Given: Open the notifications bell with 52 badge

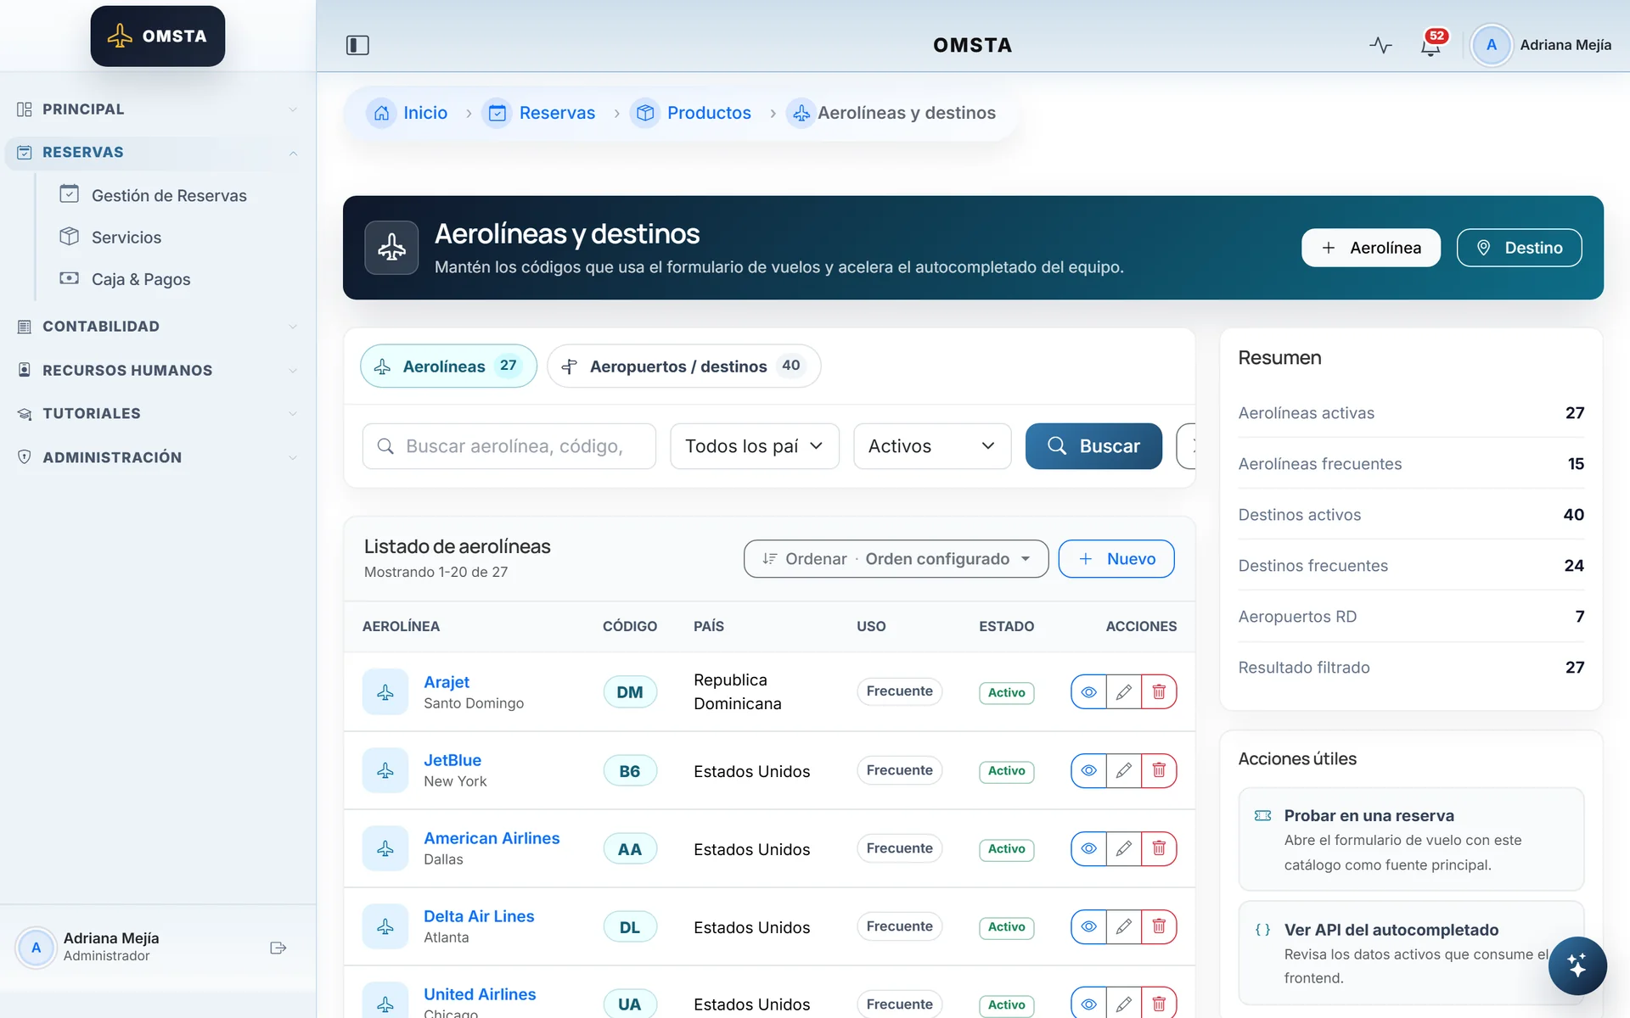Looking at the screenshot, I should pyautogui.click(x=1430, y=45).
